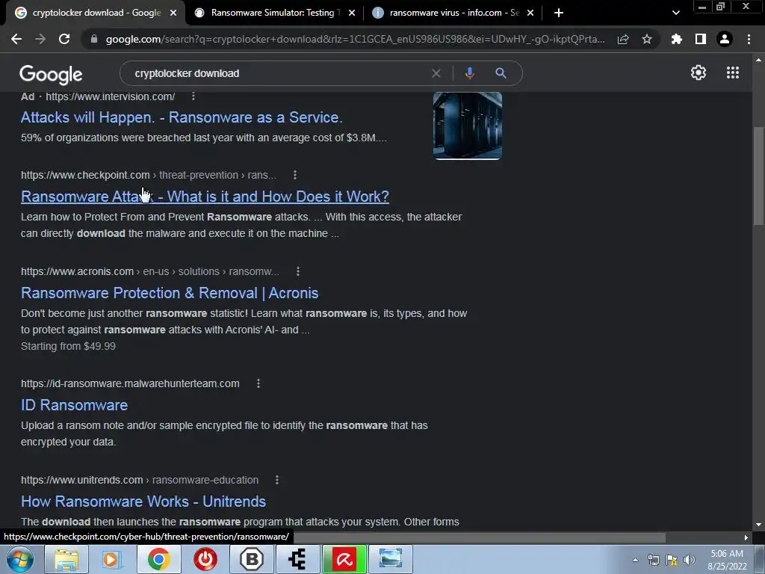Open the Google apps grid
This screenshot has height=574, width=765.
click(733, 72)
